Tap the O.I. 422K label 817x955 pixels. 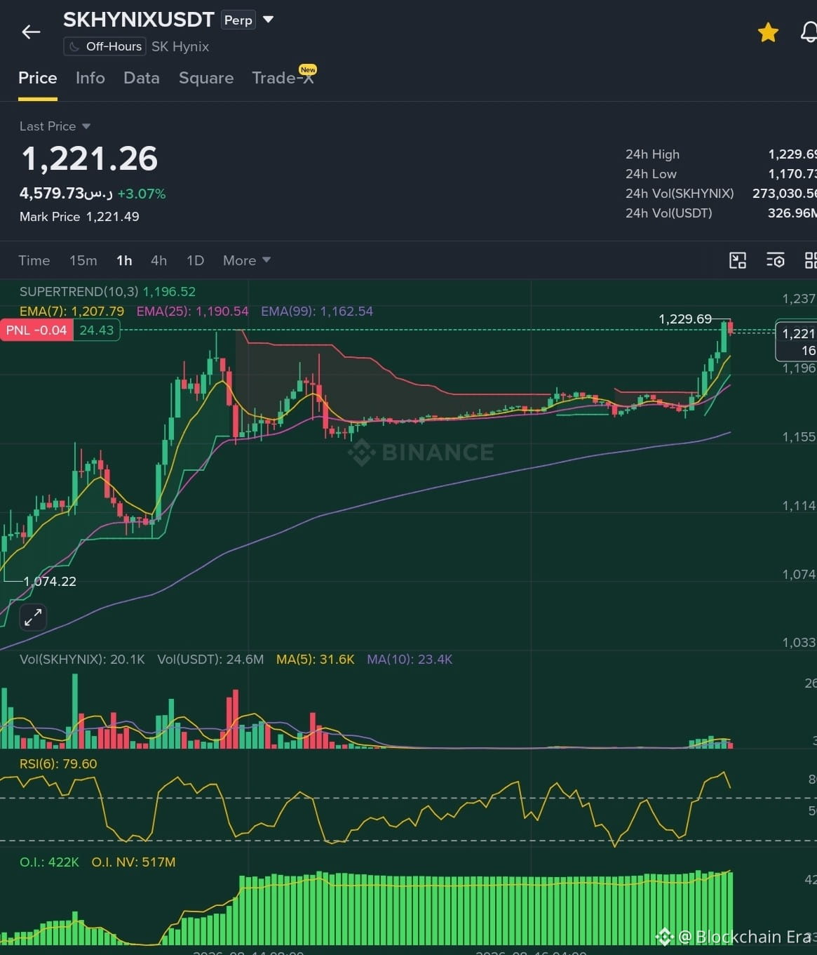click(x=49, y=862)
